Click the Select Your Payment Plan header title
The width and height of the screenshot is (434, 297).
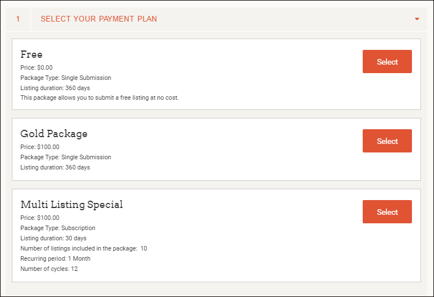point(99,19)
